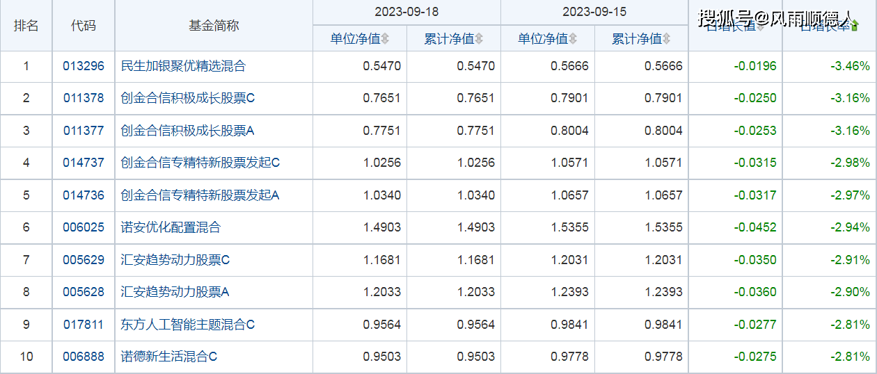The width and height of the screenshot is (877, 374).
Task: Click sort icon beside 2023-09-15 单位净值
Action: (573, 39)
